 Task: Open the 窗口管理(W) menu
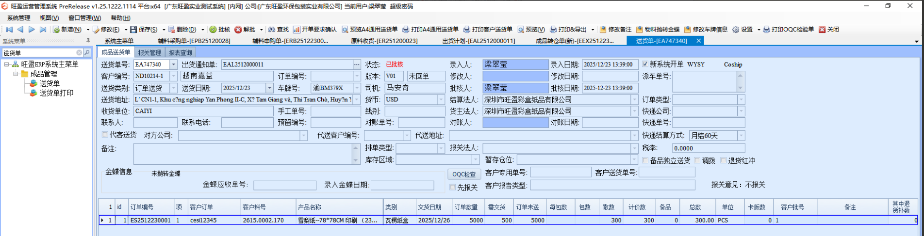tap(84, 18)
